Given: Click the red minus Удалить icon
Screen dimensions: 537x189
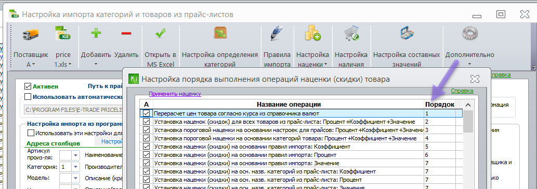Looking at the screenshot, I should pos(126,33).
